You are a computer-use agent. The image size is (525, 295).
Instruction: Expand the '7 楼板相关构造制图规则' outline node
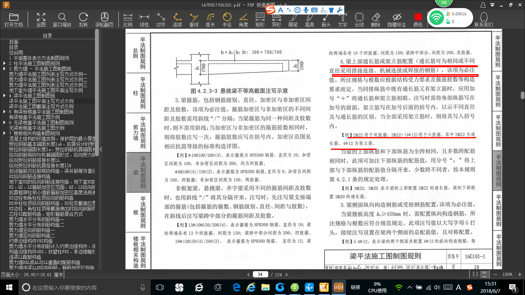(4, 133)
